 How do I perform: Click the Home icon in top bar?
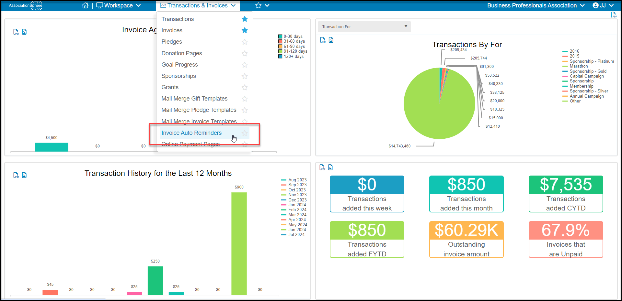(85, 5)
